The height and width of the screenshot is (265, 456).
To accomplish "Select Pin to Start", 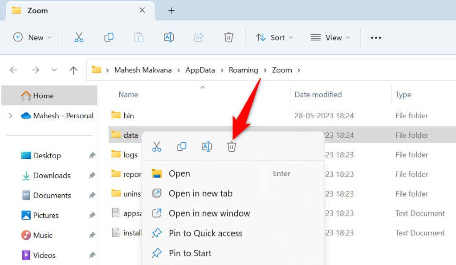I will coord(233,253).
